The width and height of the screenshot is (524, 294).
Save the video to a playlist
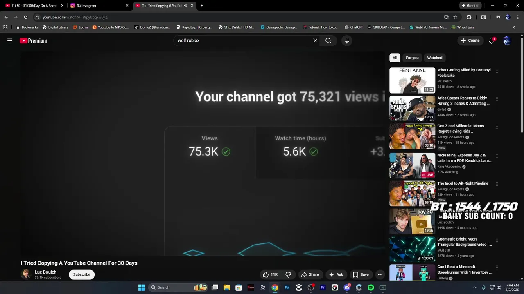(x=361, y=274)
